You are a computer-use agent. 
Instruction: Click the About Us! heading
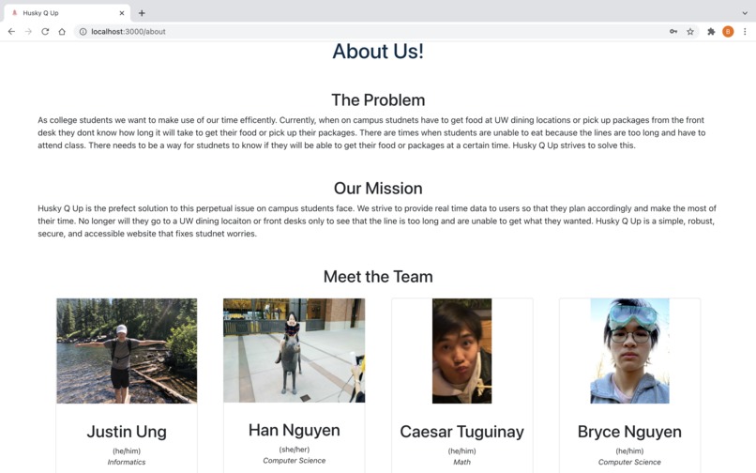click(378, 52)
